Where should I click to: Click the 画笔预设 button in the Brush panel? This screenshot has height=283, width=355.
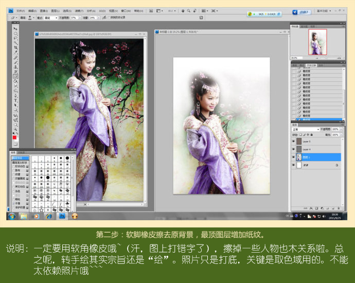point(20,158)
